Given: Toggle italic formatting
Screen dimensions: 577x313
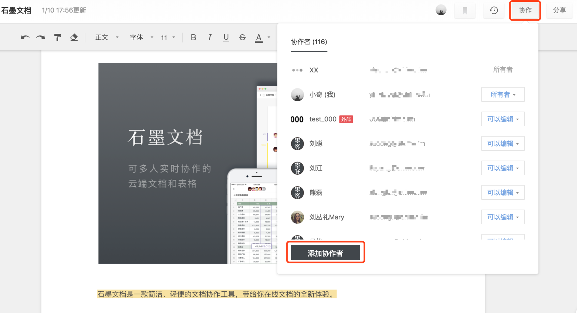Looking at the screenshot, I should pos(210,37).
